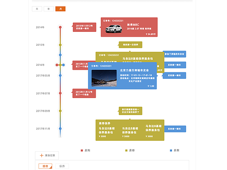Click the 2016年 timeline label
Screen dimensions: 227x170
(40, 65)
